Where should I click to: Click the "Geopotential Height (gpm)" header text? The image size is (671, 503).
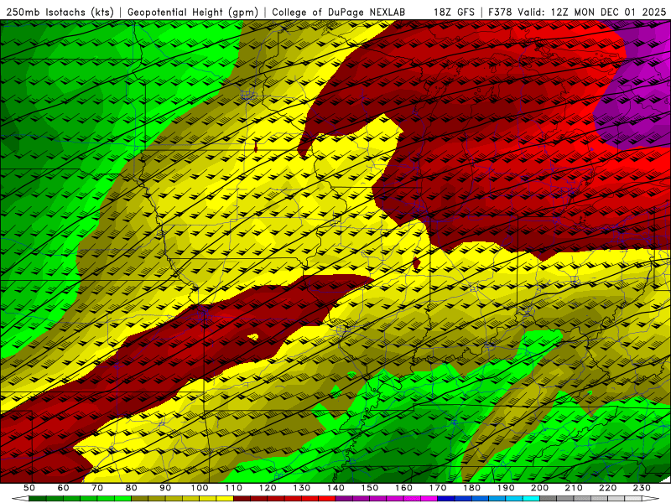click(193, 12)
